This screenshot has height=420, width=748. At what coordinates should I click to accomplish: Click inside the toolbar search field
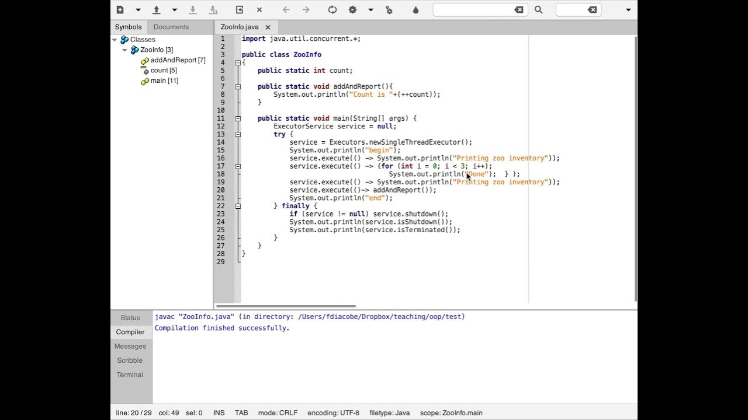coord(473,9)
